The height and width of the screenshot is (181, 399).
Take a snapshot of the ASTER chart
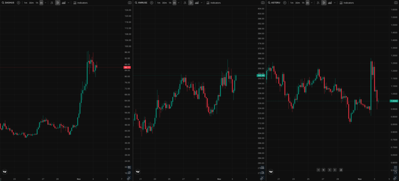coord(396,3)
